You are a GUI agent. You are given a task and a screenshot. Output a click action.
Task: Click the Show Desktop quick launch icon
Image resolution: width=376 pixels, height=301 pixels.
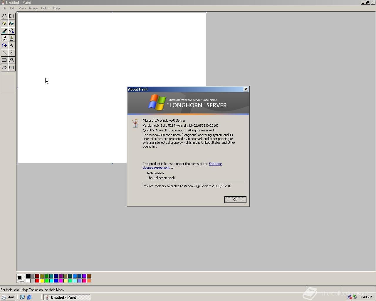pyautogui.click(x=22, y=297)
